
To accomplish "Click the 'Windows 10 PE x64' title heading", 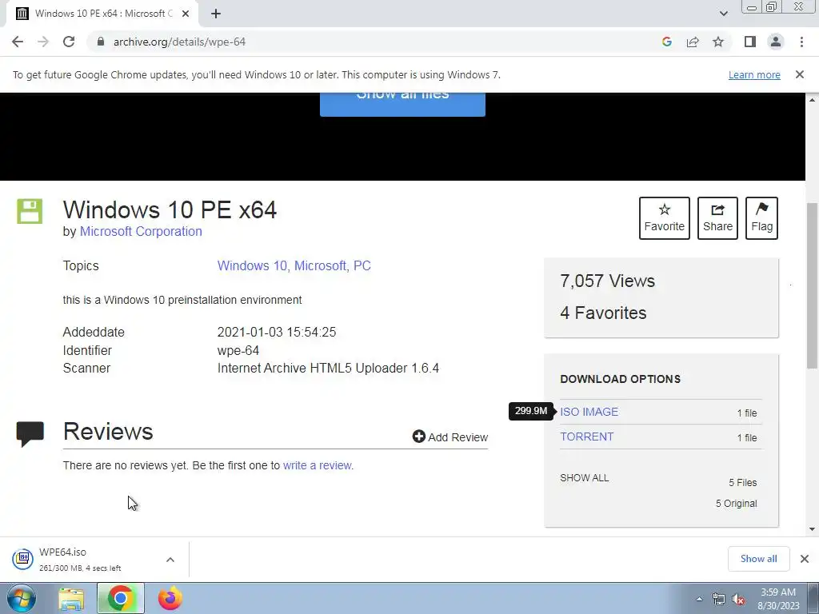I will [170, 210].
